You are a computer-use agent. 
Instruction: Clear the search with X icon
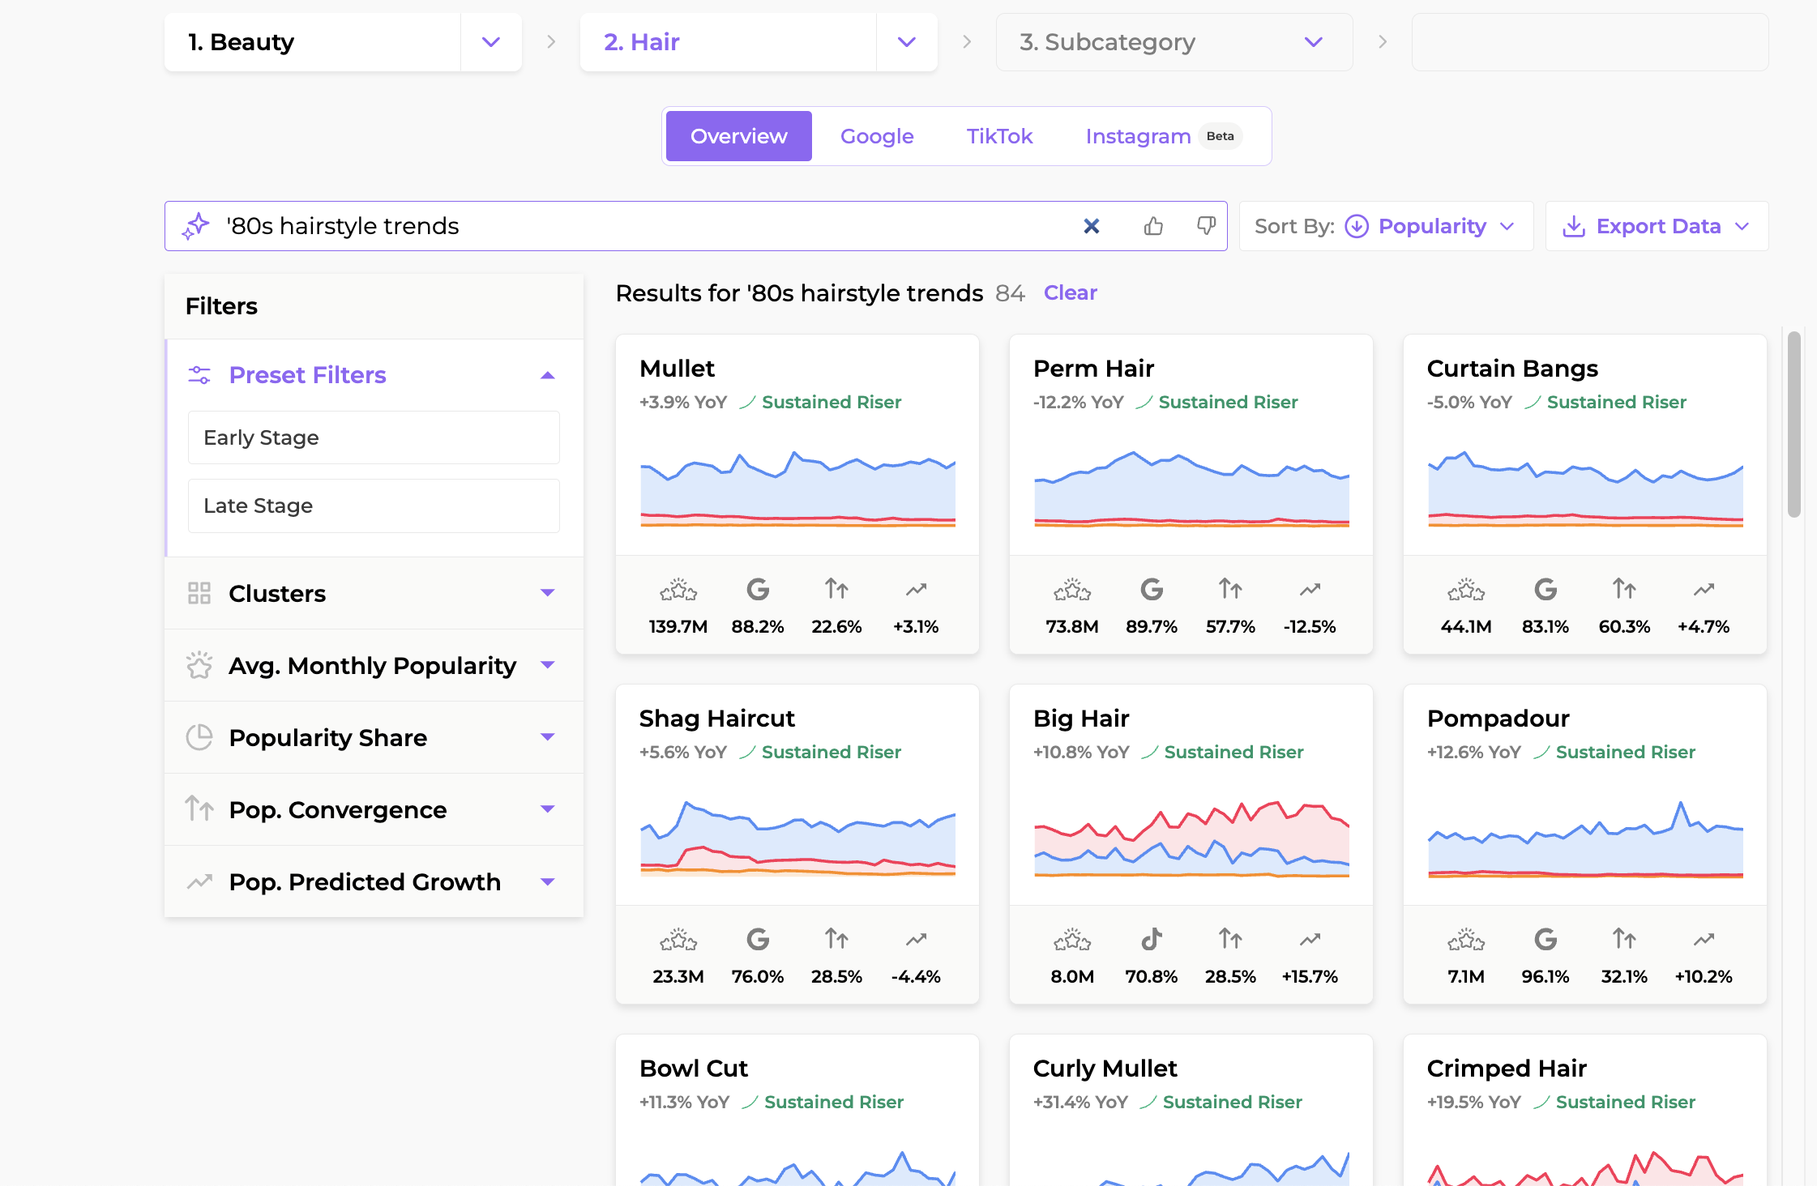(1092, 226)
